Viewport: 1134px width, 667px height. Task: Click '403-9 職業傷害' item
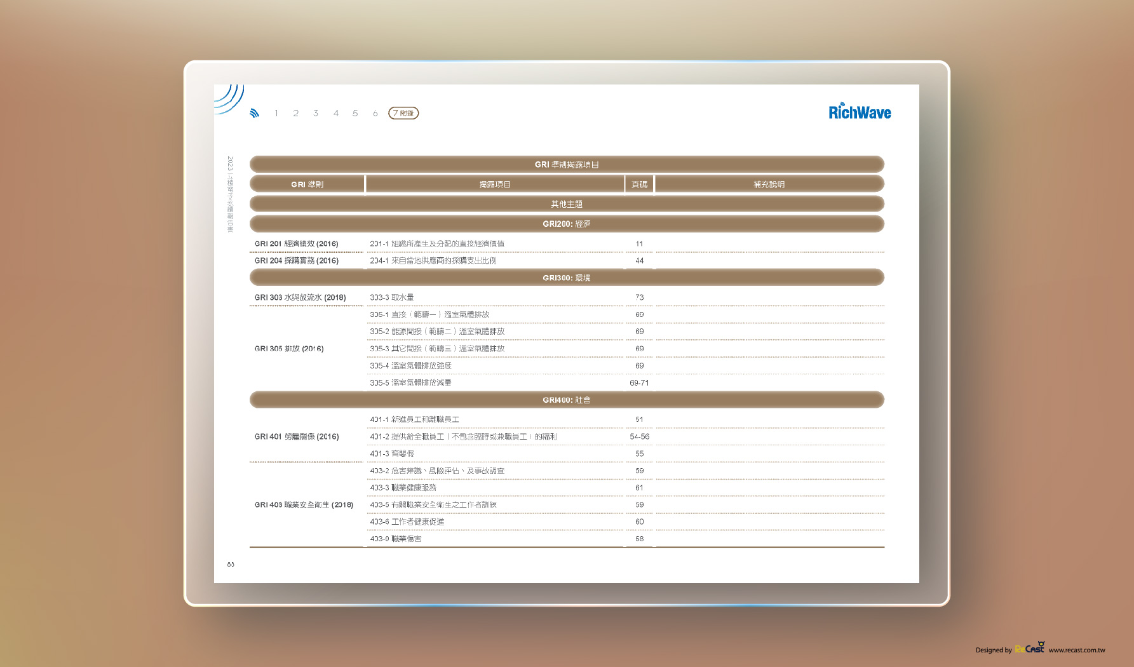395,539
